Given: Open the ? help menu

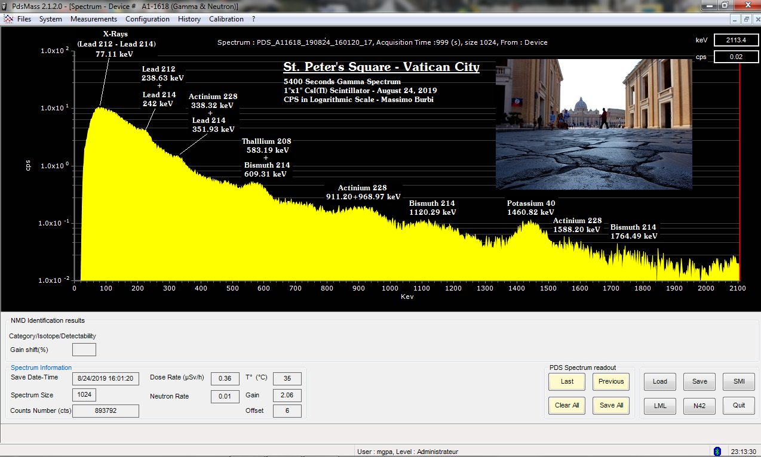Looking at the screenshot, I should click(x=253, y=19).
